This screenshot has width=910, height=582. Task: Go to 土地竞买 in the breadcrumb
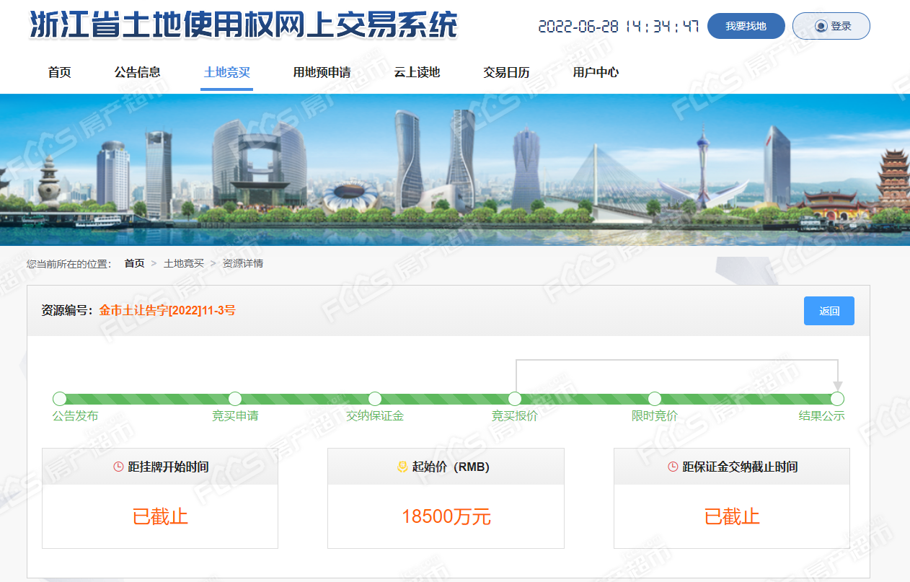(x=184, y=264)
